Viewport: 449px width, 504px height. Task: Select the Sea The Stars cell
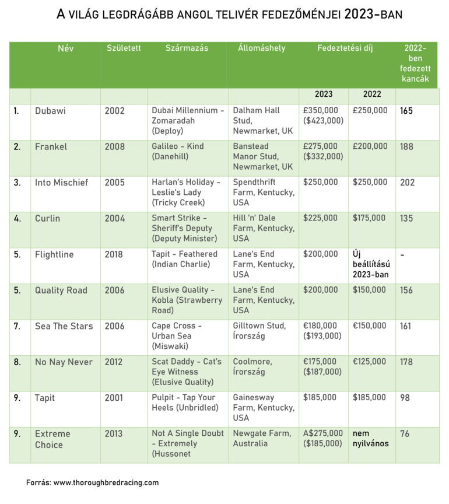[x=64, y=326]
